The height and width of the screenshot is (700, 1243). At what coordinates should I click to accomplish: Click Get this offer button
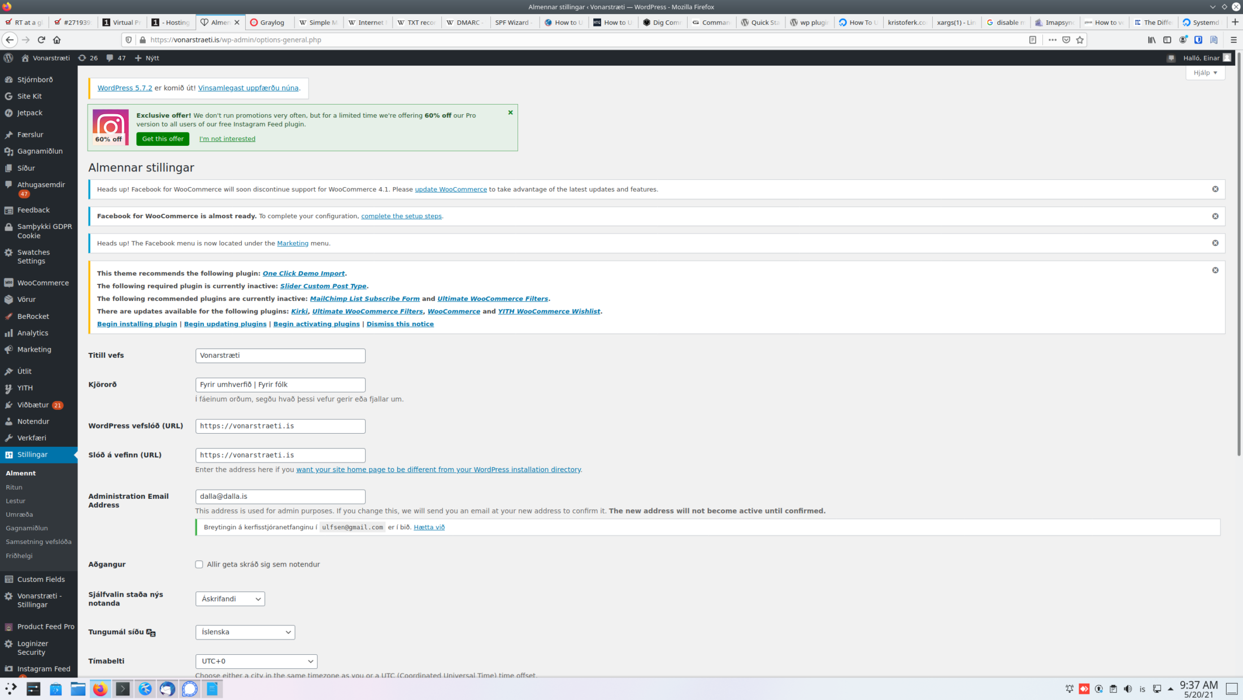(x=163, y=139)
